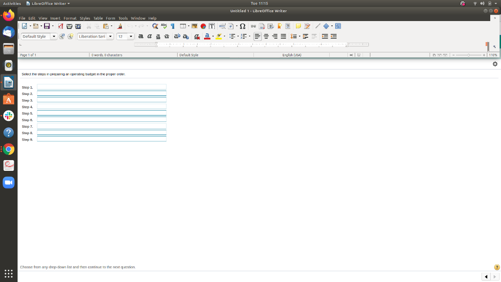501x282 pixels.
Task: Toggle Italic formatting
Action: [x=149, y=36]
